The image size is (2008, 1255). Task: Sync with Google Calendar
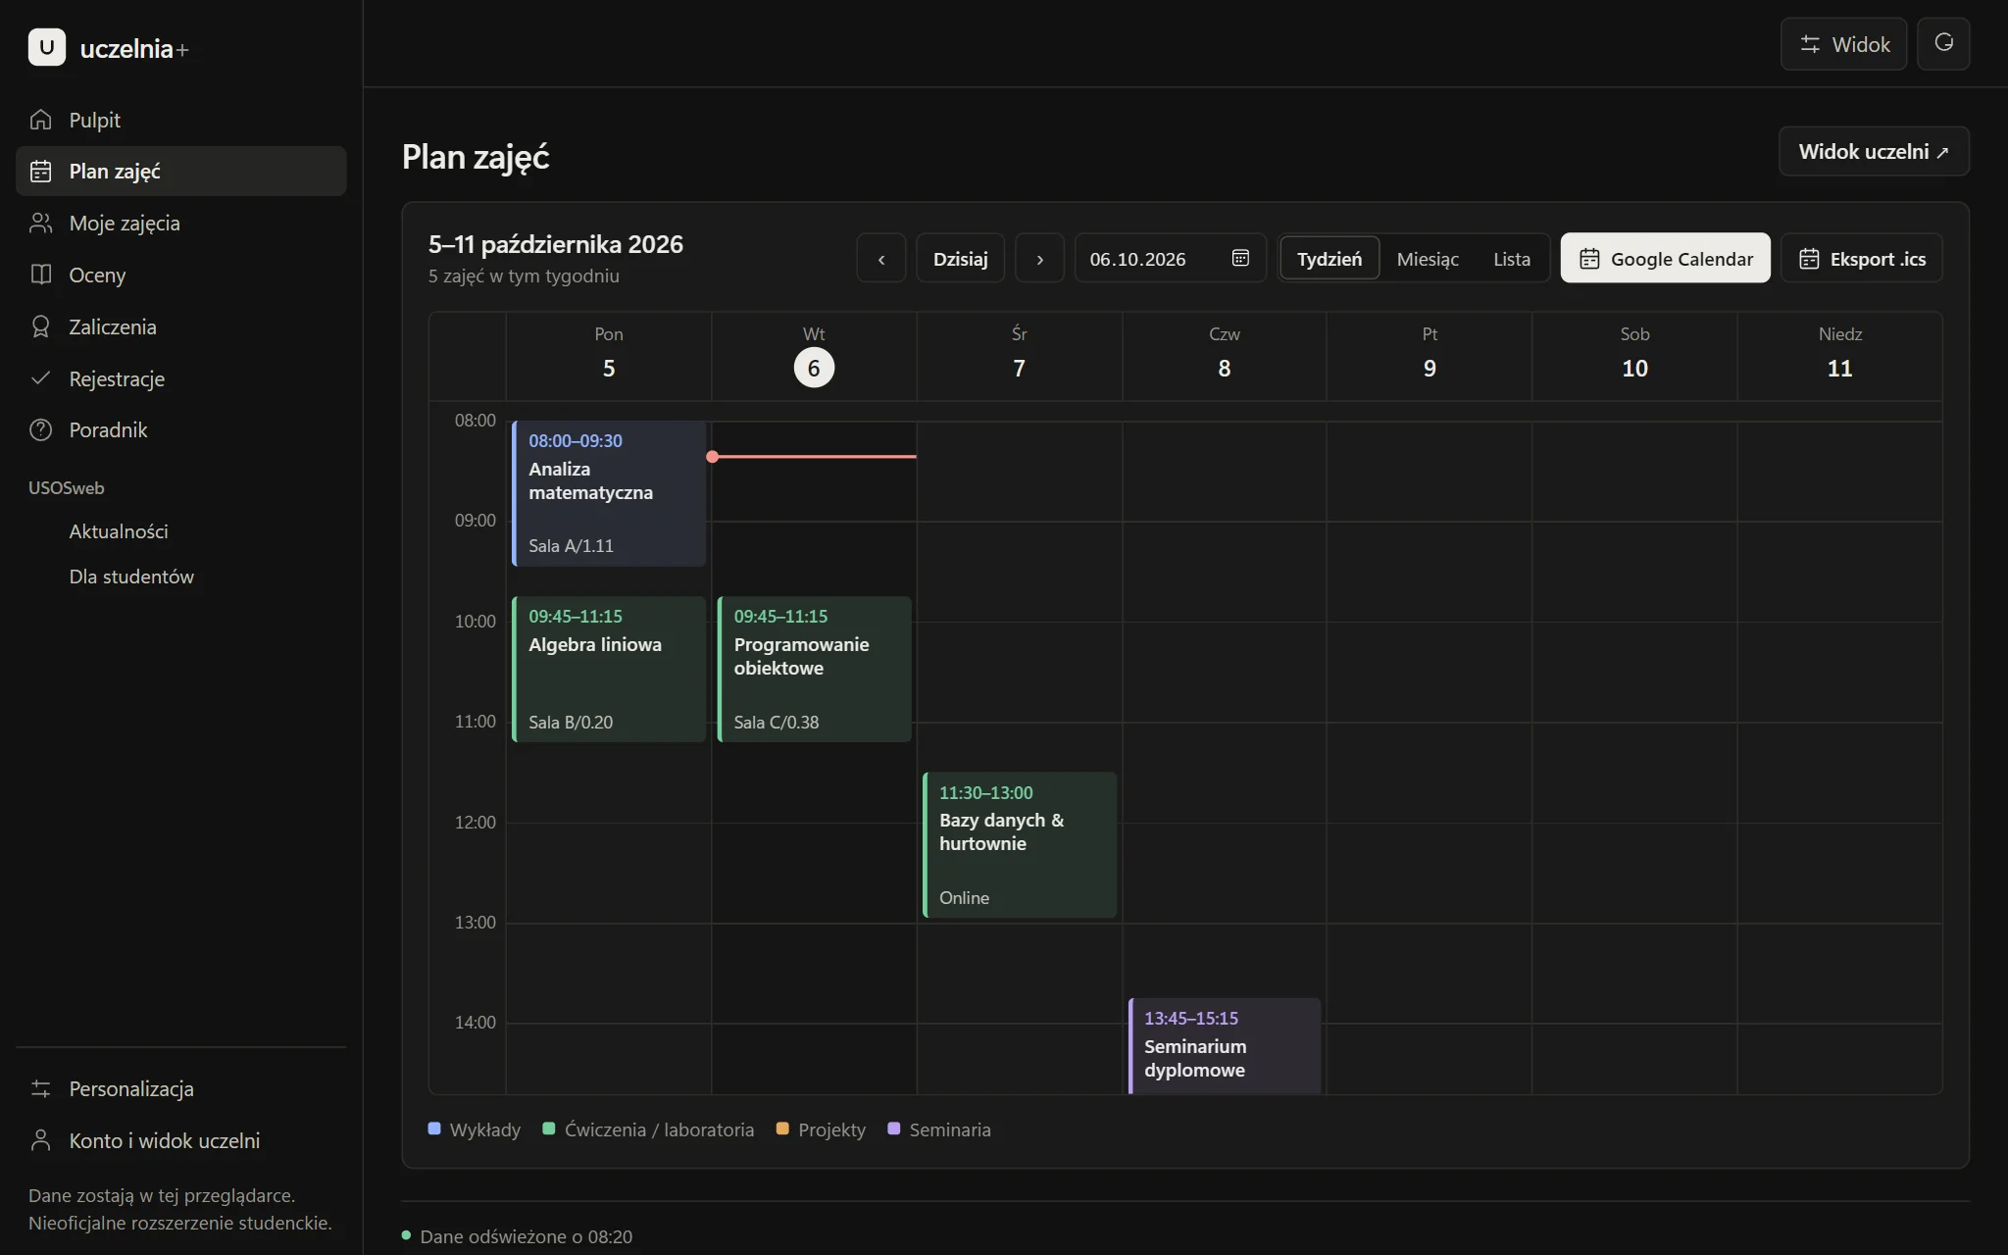coord(1665,258)
